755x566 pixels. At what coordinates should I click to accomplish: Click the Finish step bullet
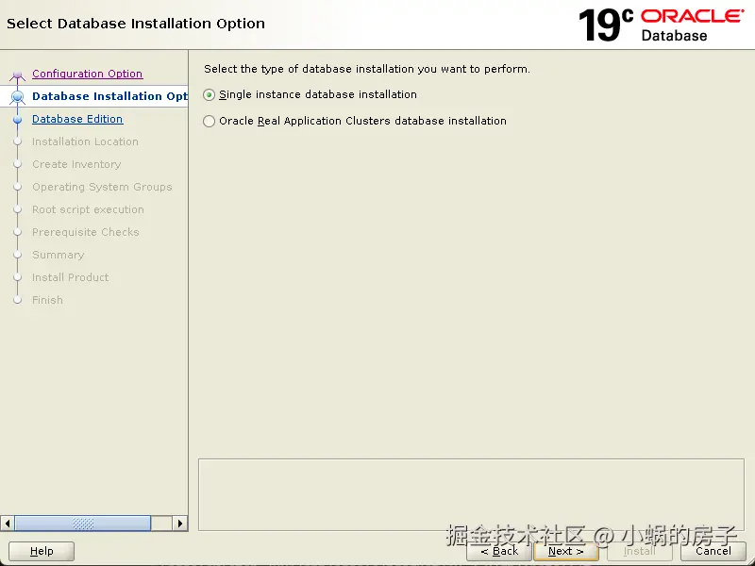pyautogui.click(x=18, y=300)
